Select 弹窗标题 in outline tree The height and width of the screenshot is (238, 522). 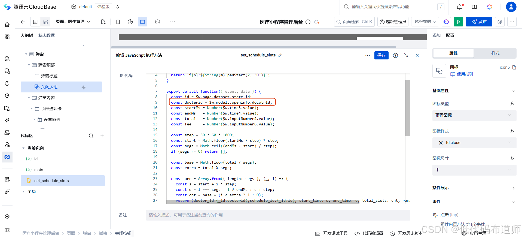tap(49, 76)
